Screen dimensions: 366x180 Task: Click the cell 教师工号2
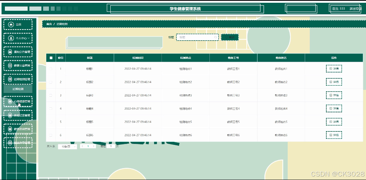(233, 82)
